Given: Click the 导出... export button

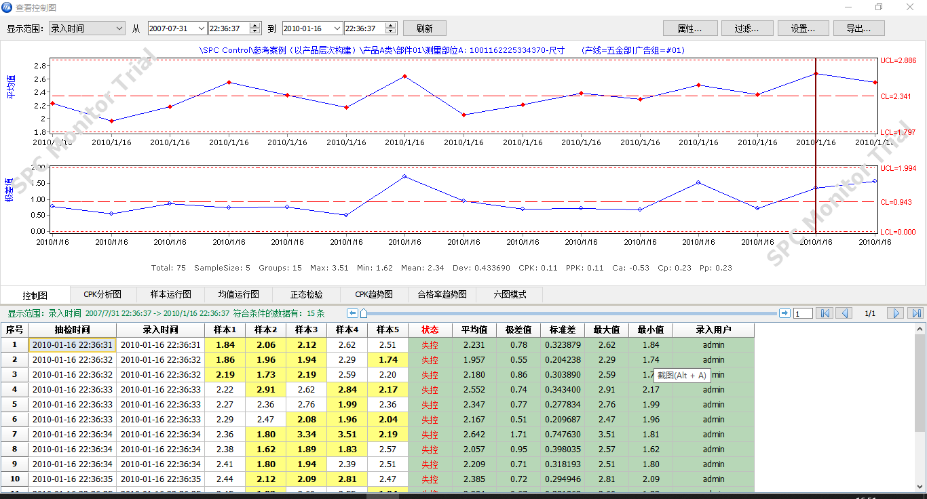Looking at the screenshot, I should coord(858,28).
